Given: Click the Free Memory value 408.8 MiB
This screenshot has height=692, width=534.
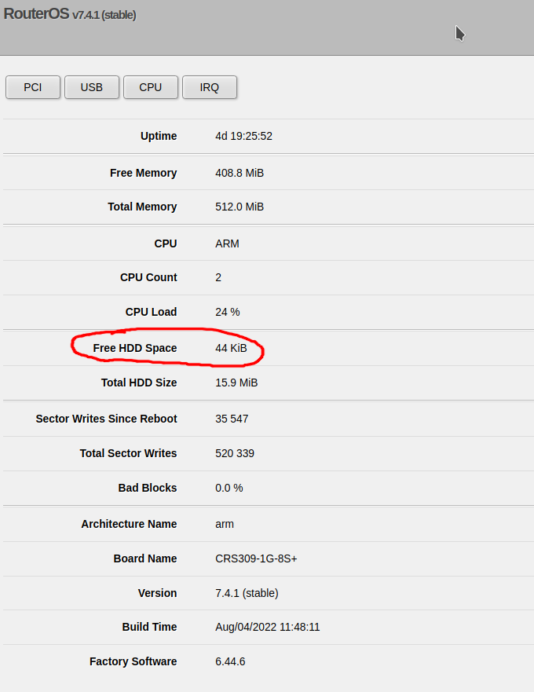Looking at the screenshot, I should coord(240,173).
